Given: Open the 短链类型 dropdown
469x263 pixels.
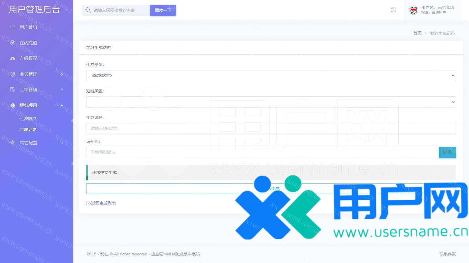Looking at the screenshot, I should pyautogui.click(x=271, y=102).
